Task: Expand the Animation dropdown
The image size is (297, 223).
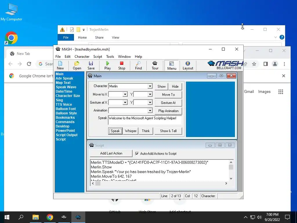Action: tap(150, 111)
